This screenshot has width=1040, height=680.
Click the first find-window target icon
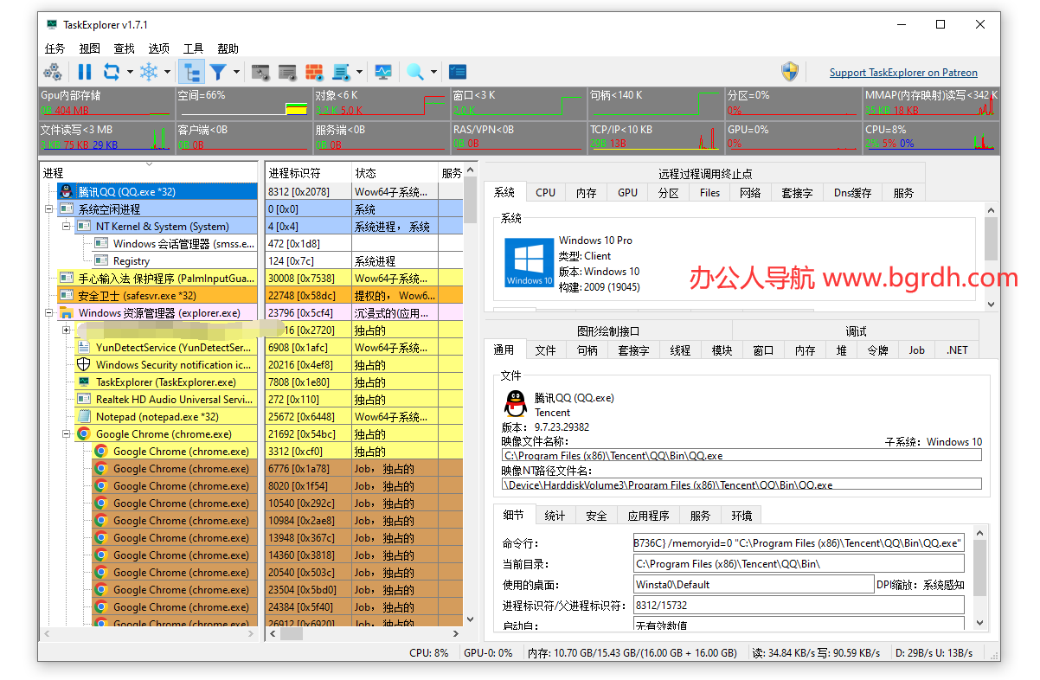click(x=260, y=72)
